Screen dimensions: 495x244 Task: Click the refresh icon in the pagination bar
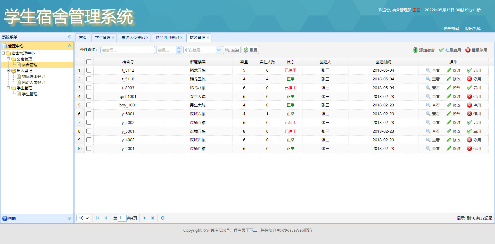point(163,218)
